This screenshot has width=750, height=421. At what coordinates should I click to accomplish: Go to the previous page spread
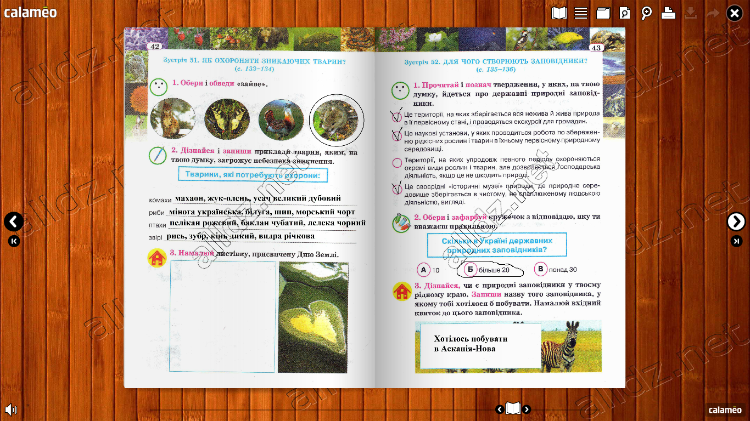pos(14,221)
